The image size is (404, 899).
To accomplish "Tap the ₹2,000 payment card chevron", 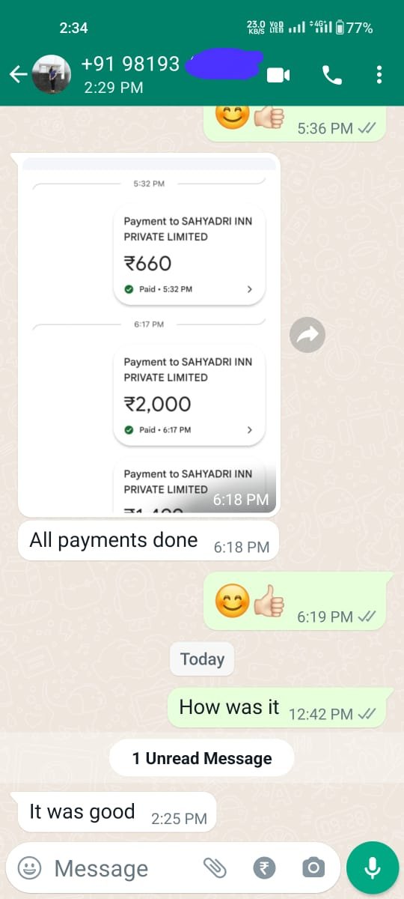I will point(250,429).
